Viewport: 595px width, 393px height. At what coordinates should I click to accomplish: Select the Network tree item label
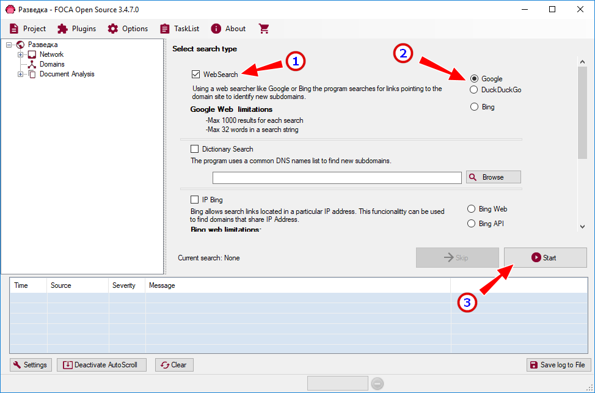click(51, 54)
